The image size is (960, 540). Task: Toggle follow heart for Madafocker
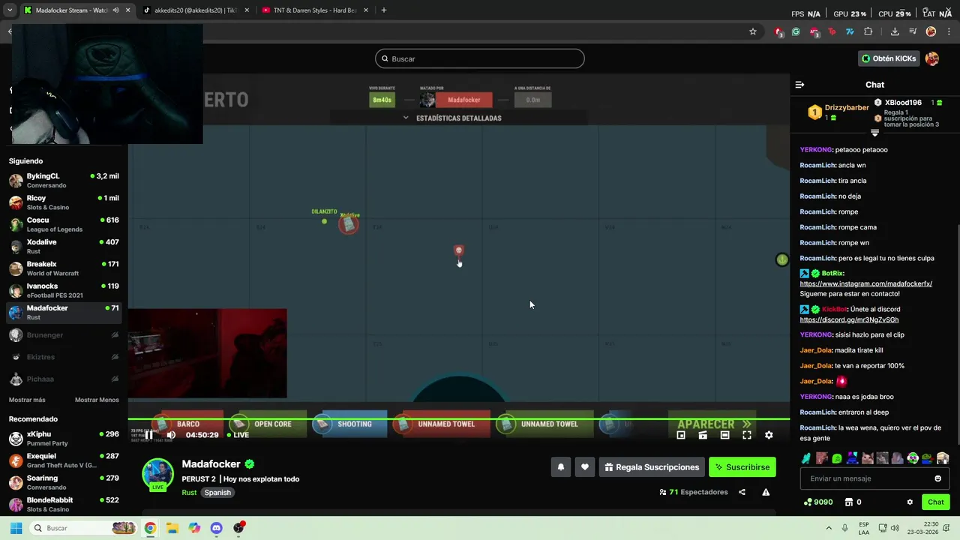click(585, 467)
